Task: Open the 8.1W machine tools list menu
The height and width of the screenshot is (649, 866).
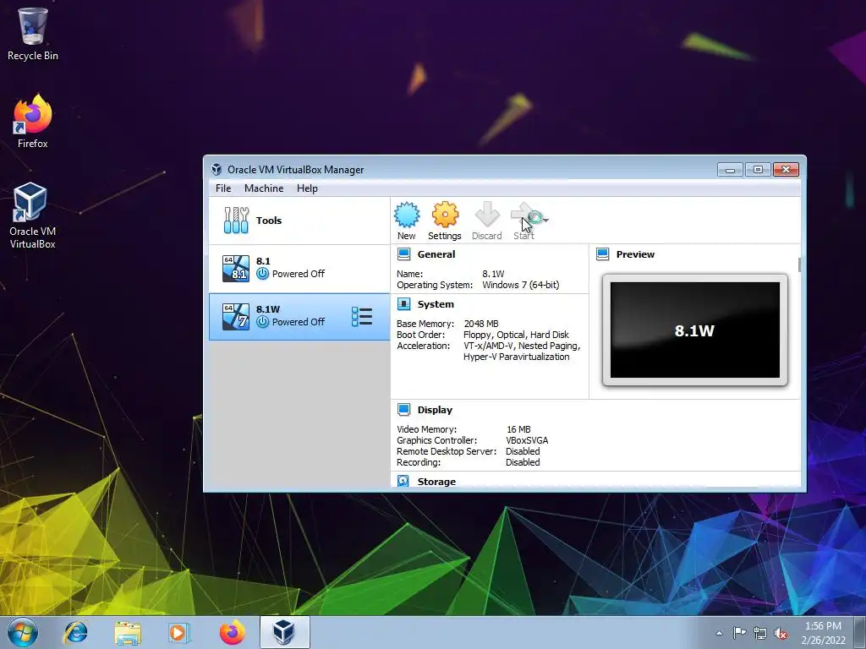Action: pos(362,317)
